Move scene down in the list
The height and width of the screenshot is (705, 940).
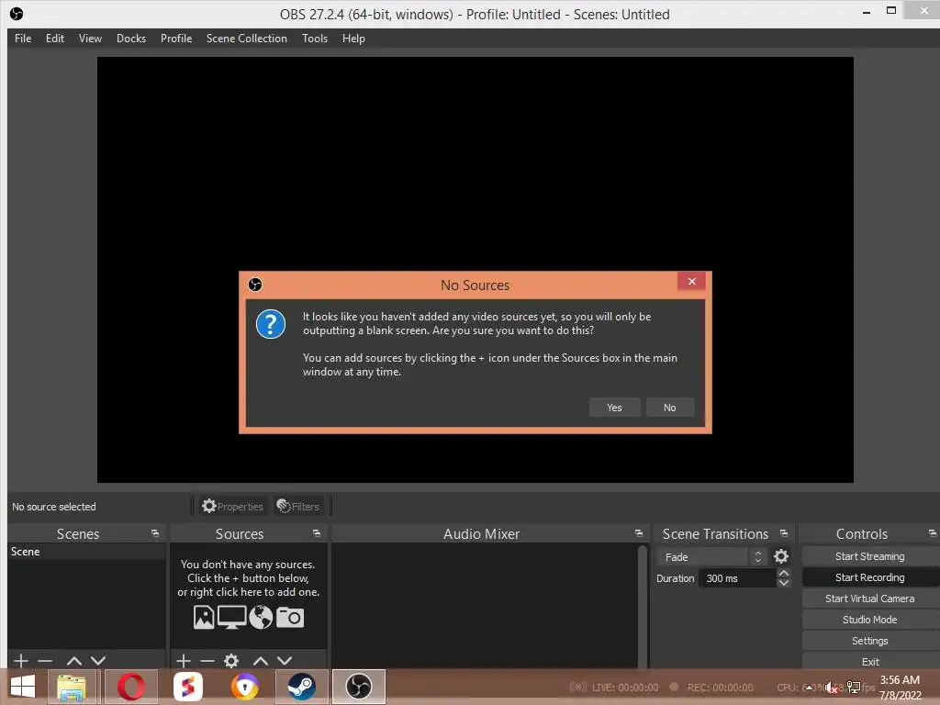click(98, 661)
